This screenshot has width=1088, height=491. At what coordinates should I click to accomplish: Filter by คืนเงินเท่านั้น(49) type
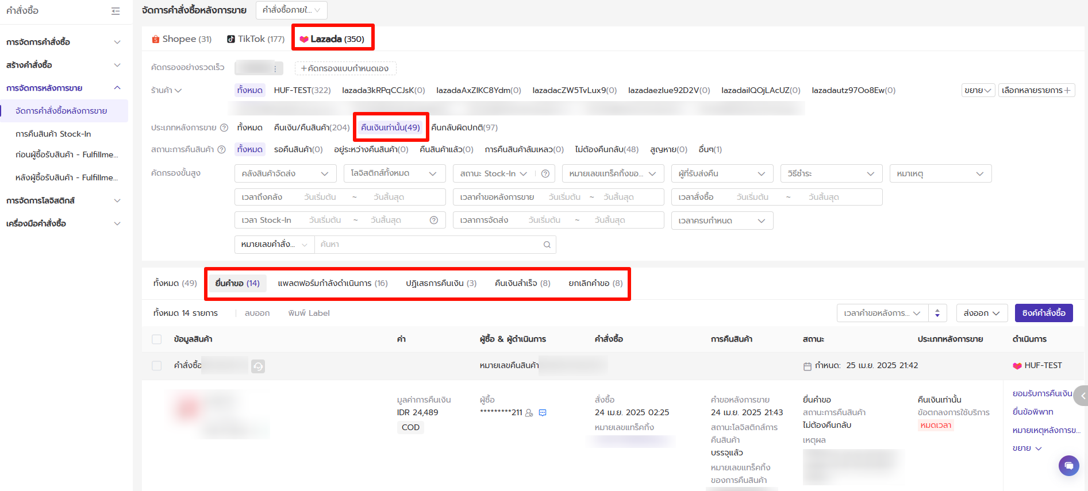pyautogui.click(x=390, y=127)
